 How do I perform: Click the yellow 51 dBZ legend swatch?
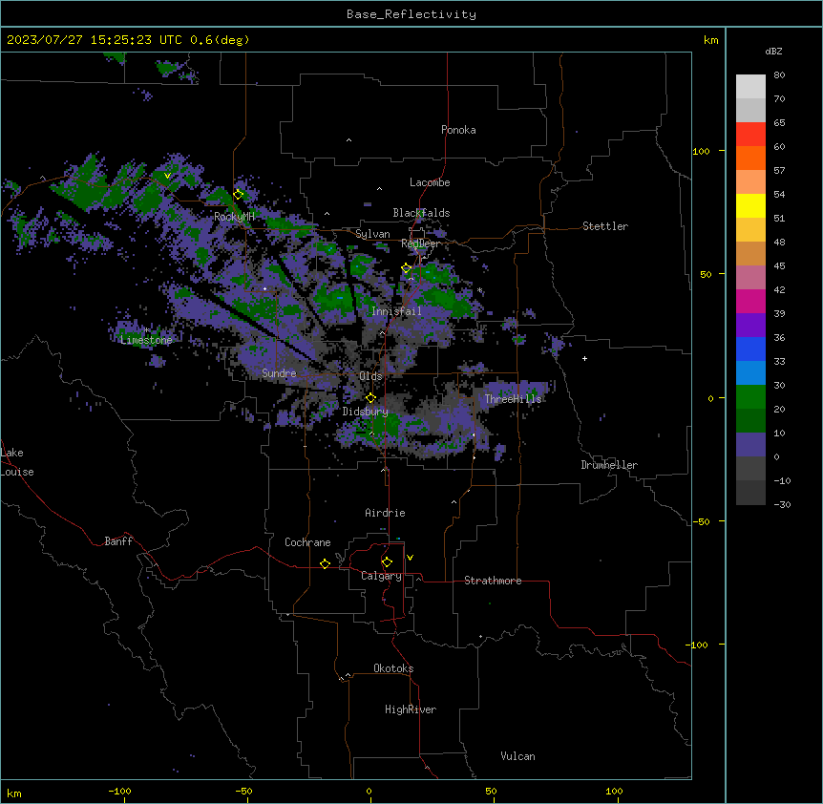(x=750, y=205)
